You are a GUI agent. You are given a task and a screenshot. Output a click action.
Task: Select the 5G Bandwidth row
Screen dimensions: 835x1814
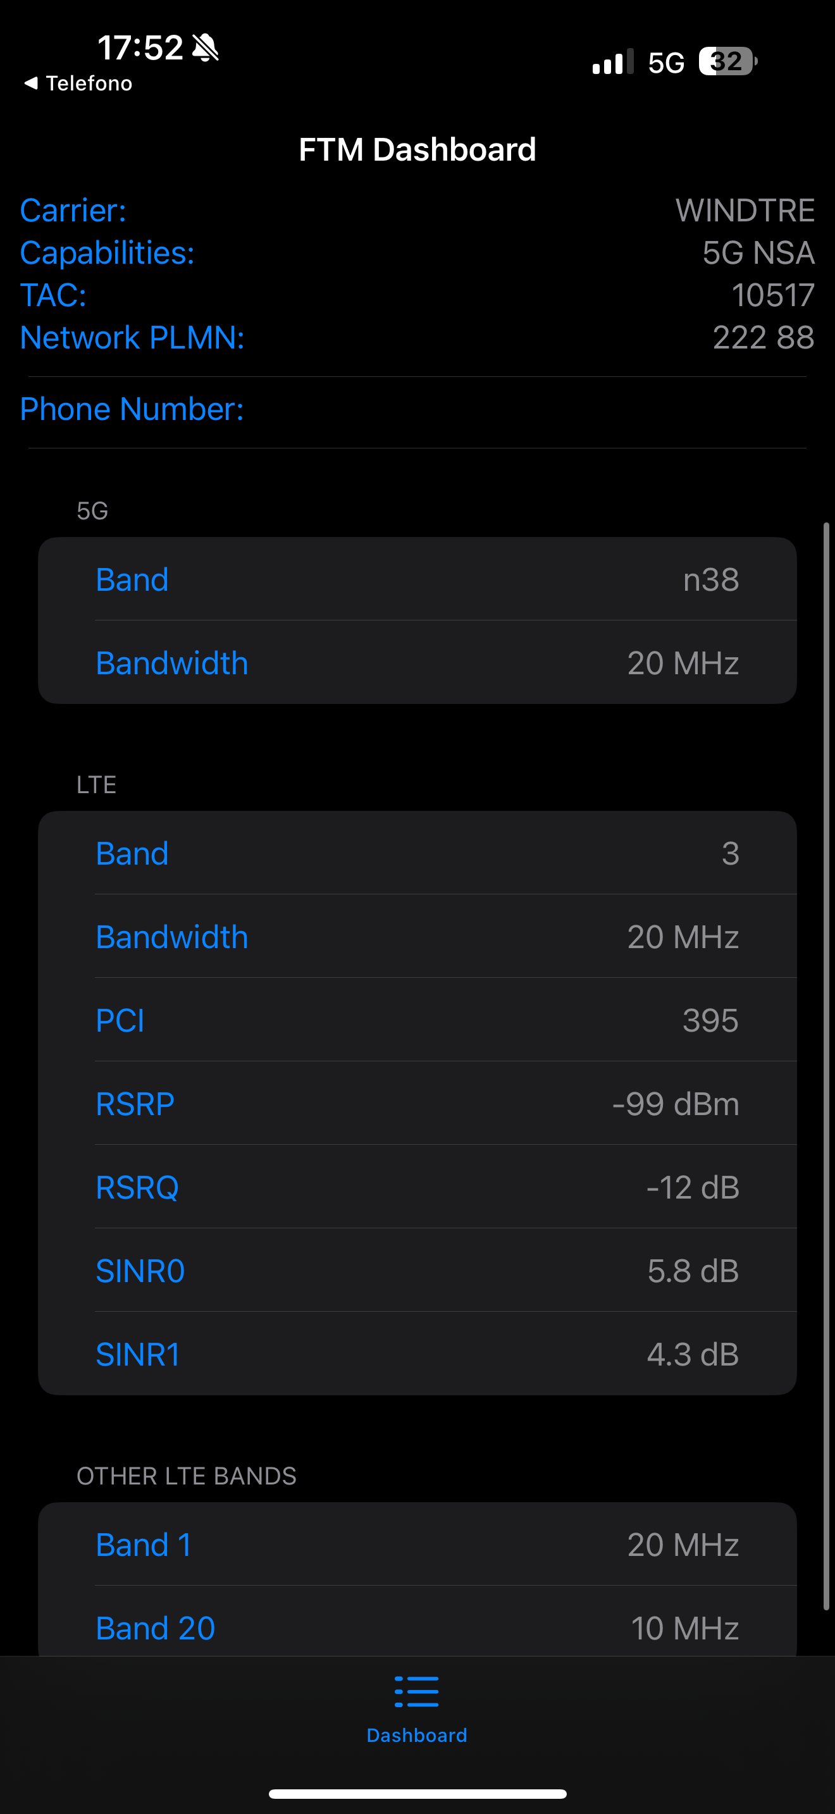click(417, 663)
